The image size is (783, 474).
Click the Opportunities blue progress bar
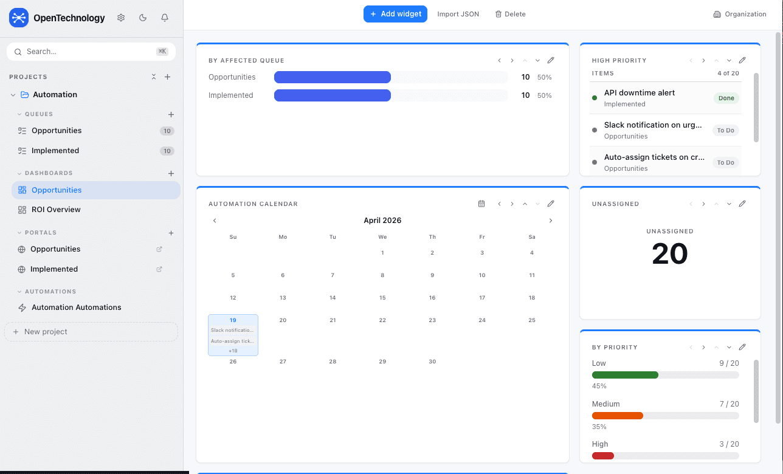pos(333,77)
